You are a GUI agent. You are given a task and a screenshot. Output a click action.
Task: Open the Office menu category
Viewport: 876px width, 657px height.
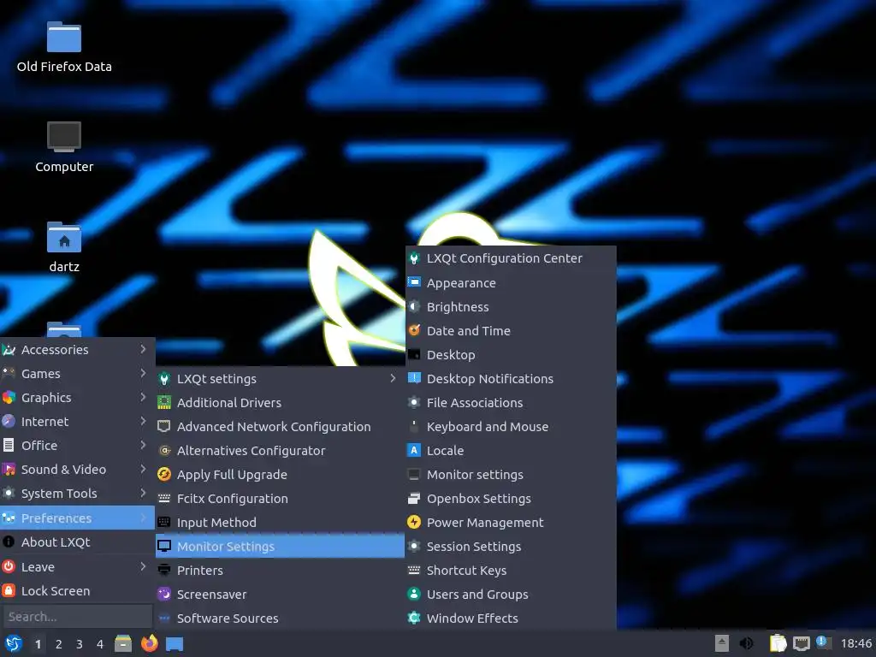pyautogui.click(x=77, y=445)
